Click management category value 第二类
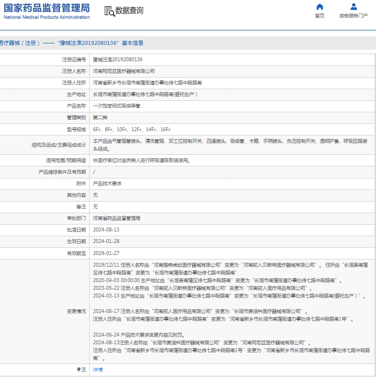The height and width of the screenshot is (378, 376). coord(100,118)
